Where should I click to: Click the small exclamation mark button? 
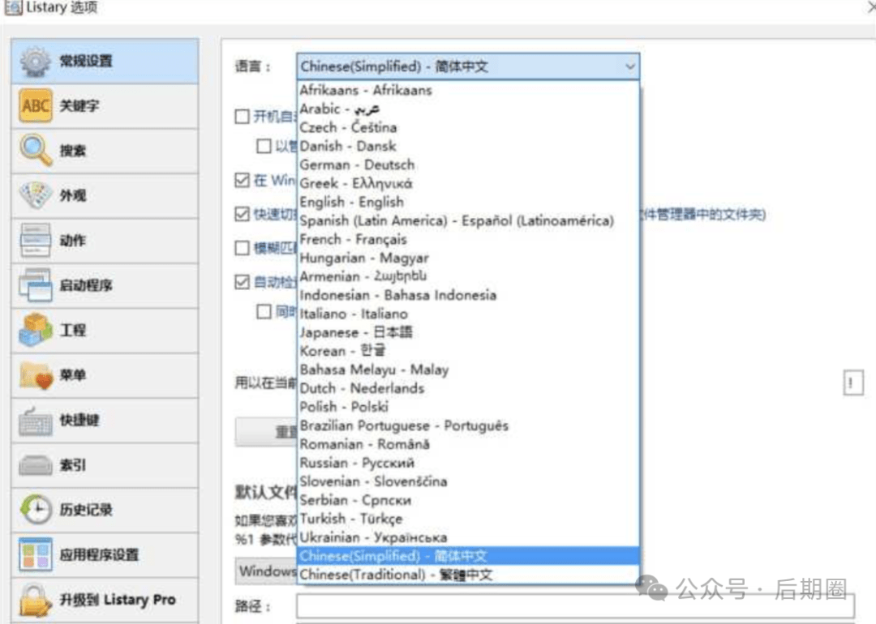(x=852, y=383)
